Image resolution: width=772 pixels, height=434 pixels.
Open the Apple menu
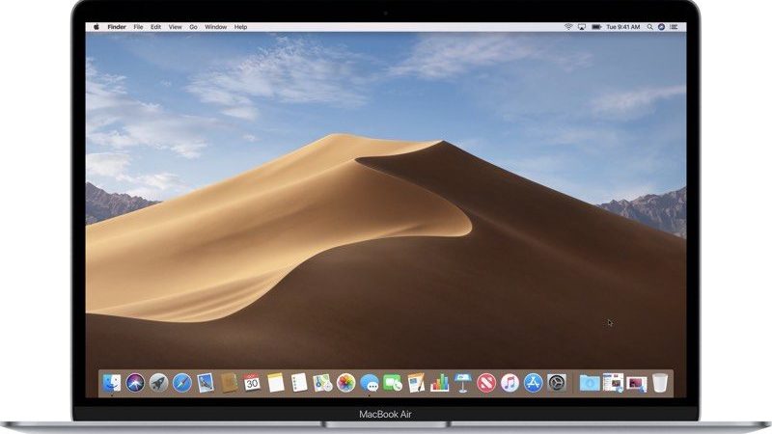[96, 27]
